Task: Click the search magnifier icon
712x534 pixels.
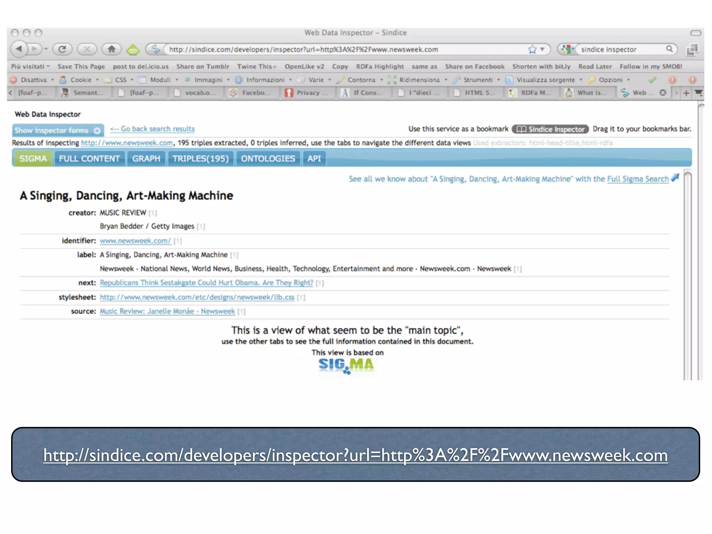Action: click(669, 49)
